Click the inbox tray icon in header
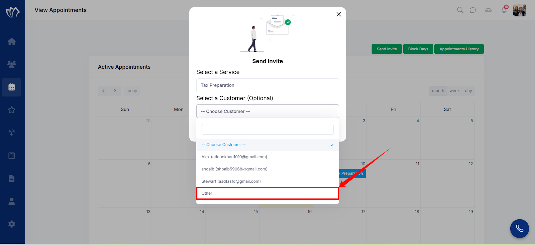 (489, 10)
